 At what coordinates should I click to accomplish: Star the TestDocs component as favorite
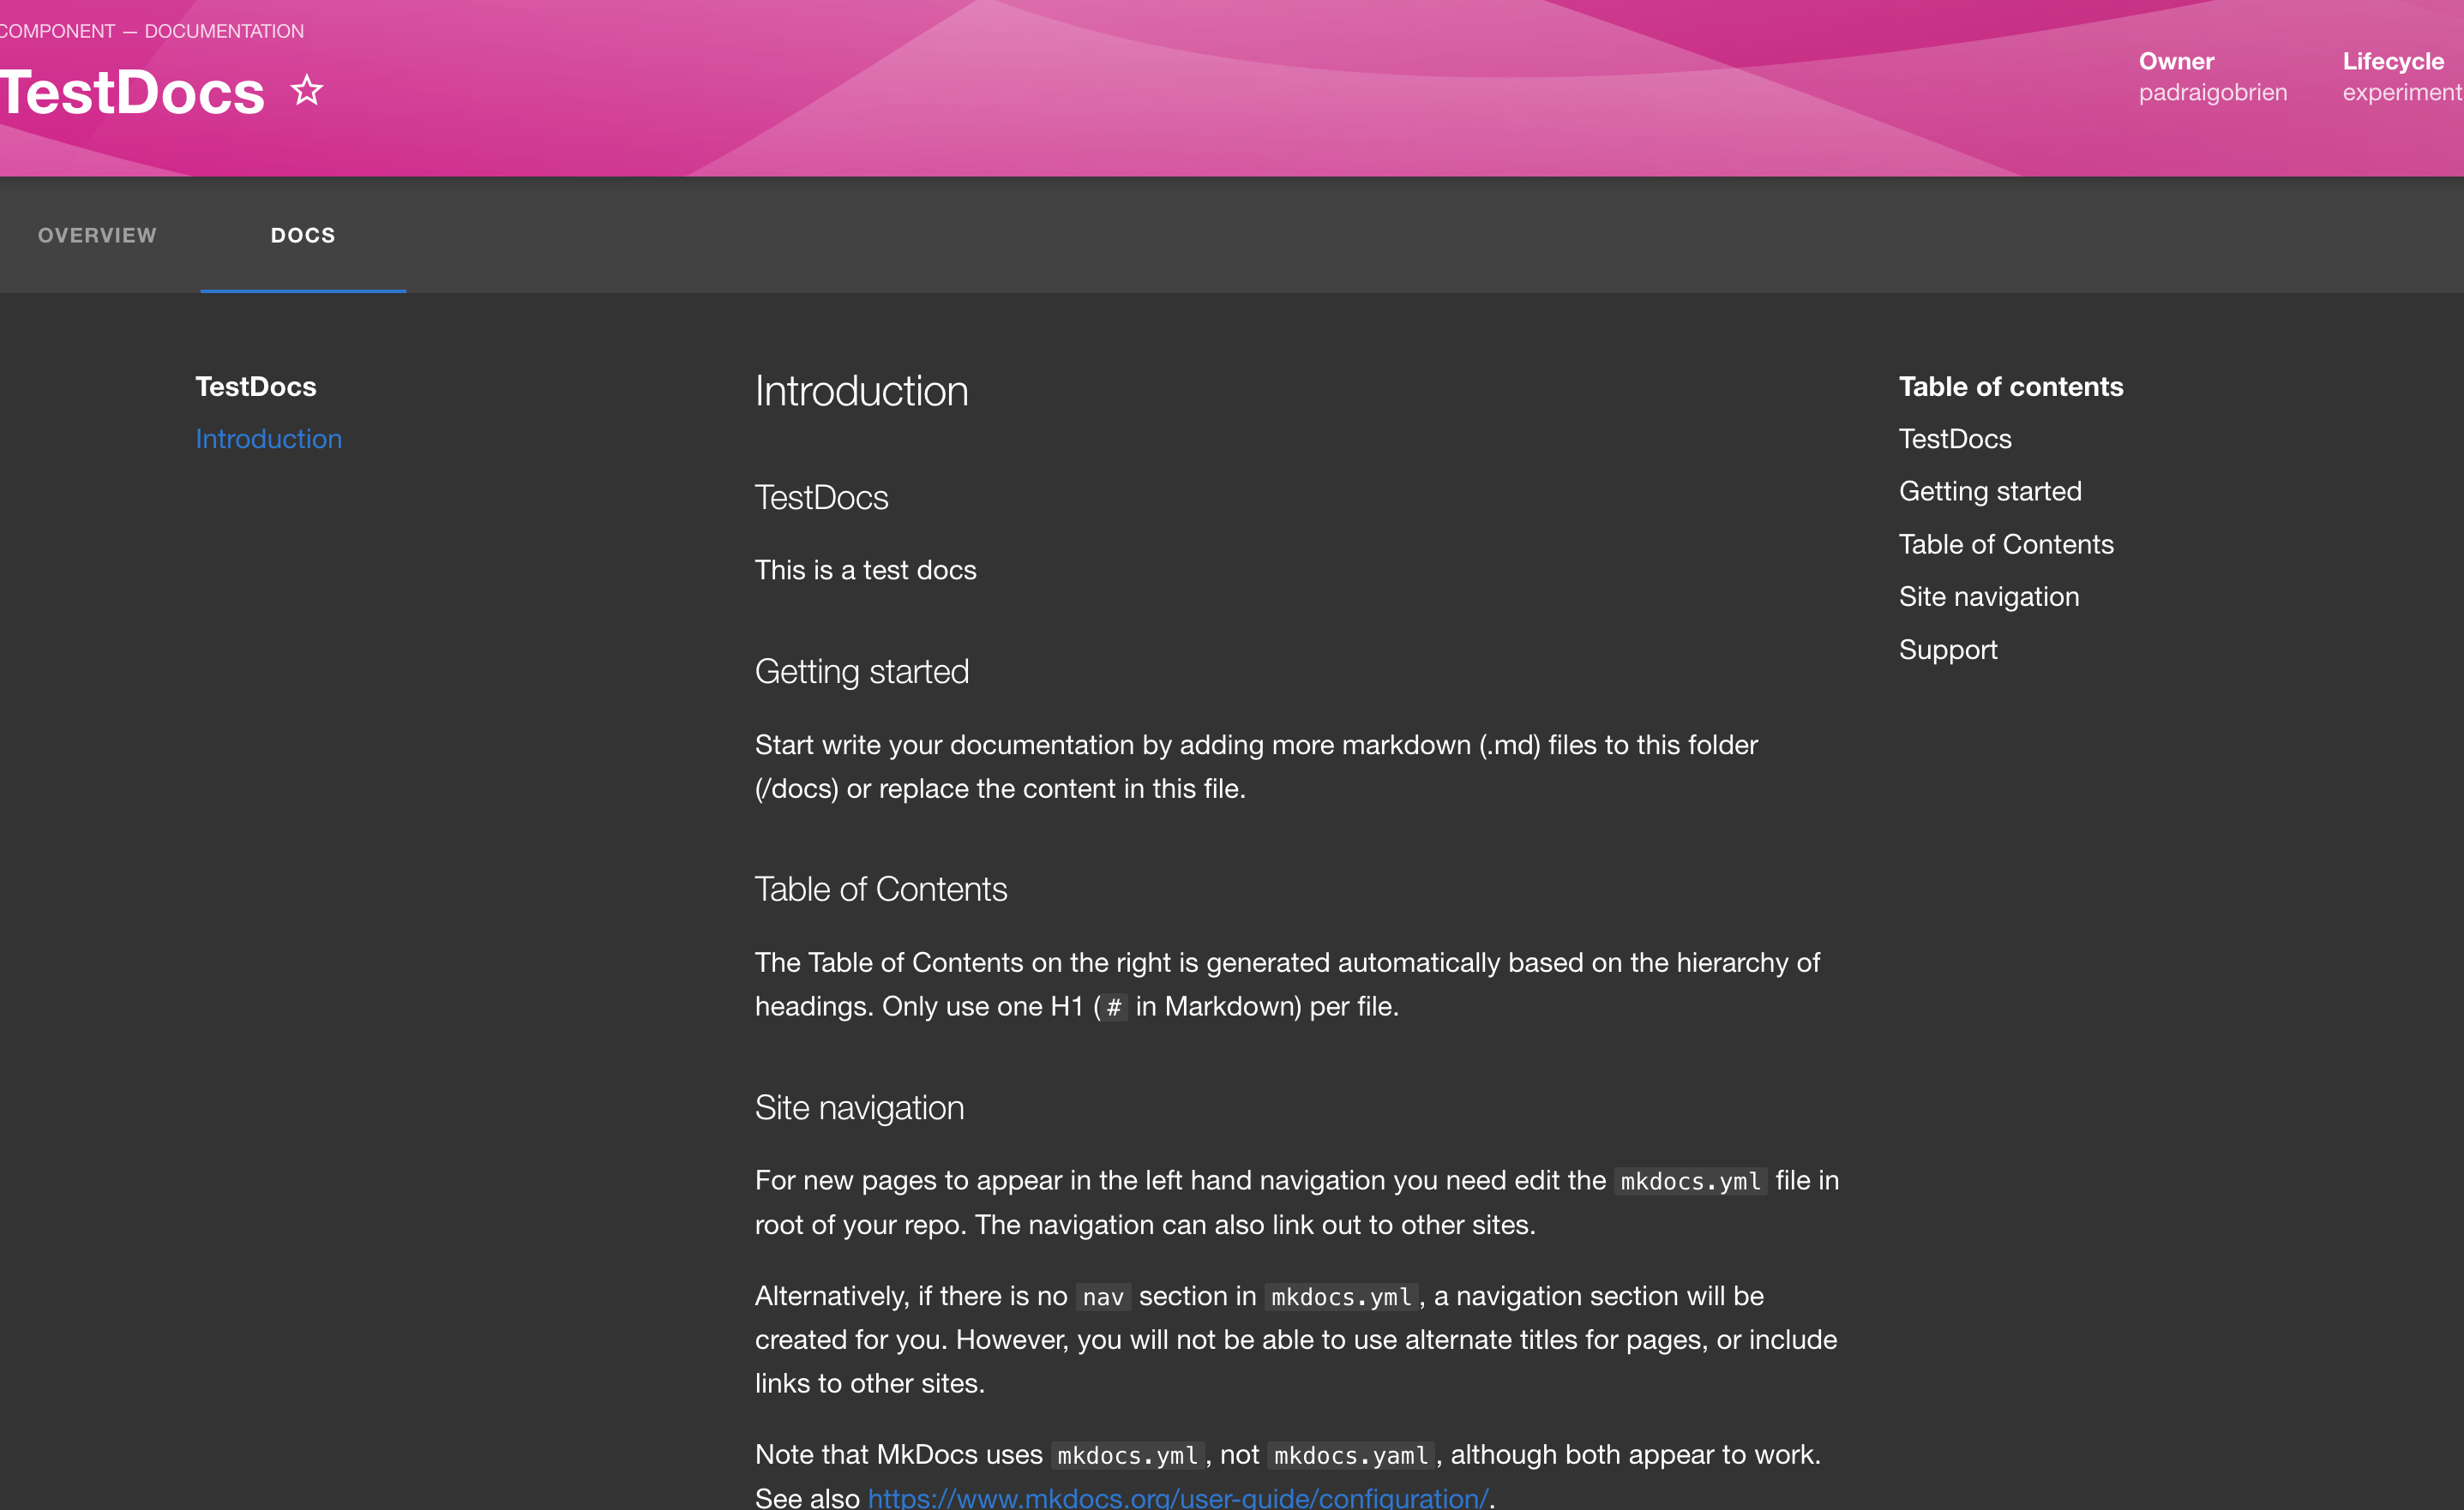coord(307,91)
